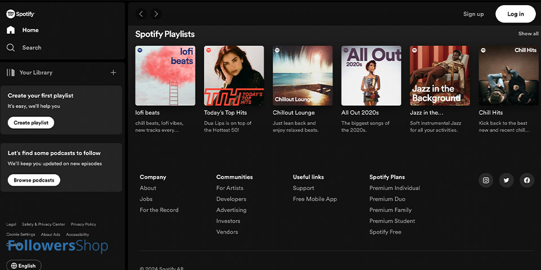Click the lofi beats title text

tap(147, 112)
